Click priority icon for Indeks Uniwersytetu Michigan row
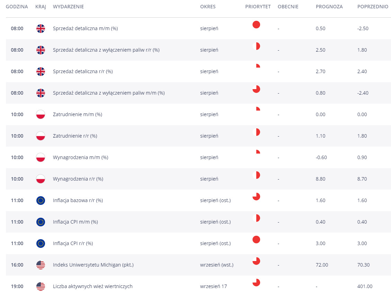The height and width of the screenshot is (295, 391). tap(256, 261)
